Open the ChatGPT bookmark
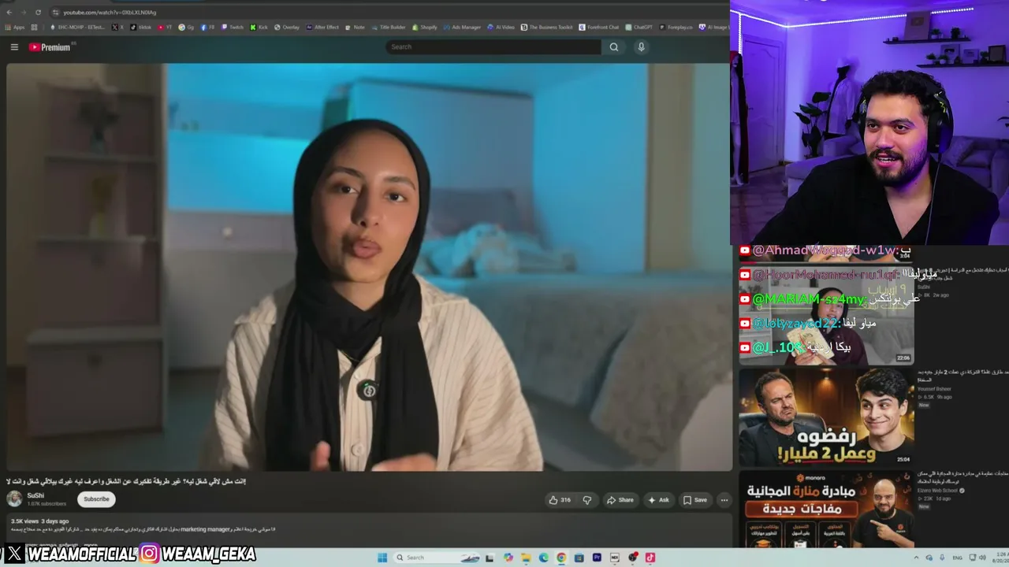This screenshot has width=1009, height=567. tap(639, 28)
